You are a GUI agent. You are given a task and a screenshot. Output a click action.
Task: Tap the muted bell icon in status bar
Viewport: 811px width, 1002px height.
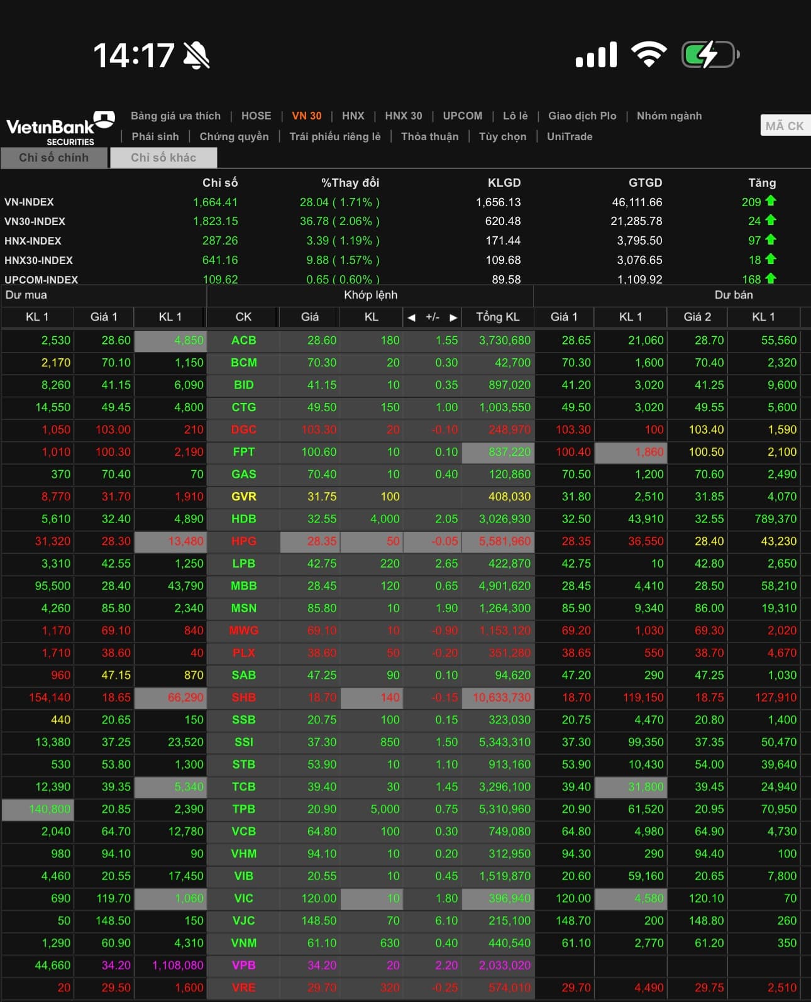point(197,56)
